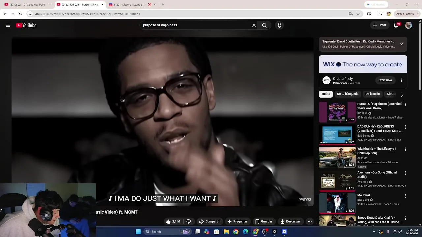Go to the YouTube home logo
This screenshot has width=422, height=237.
tap(26, 25)
